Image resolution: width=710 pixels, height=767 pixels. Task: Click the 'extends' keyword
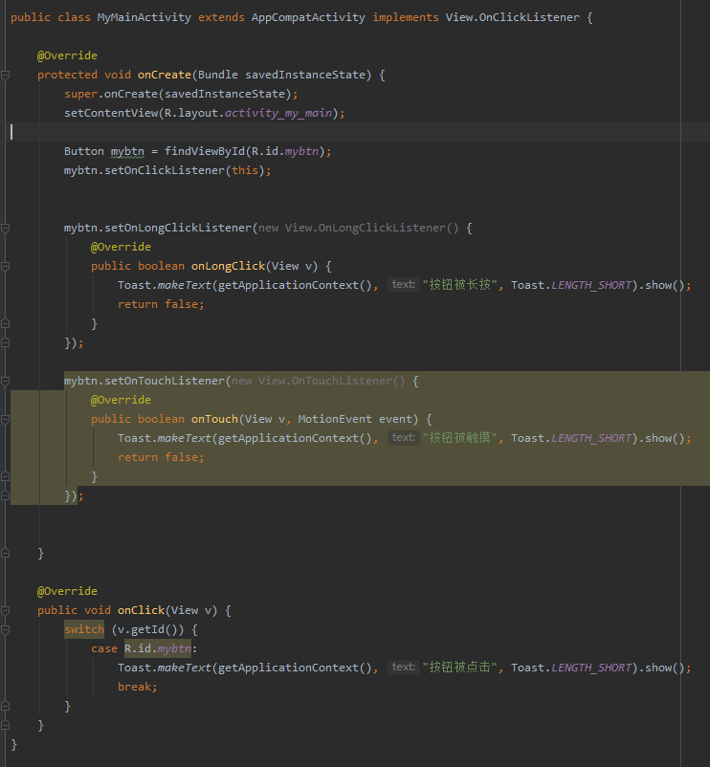[x=221, y=17]
